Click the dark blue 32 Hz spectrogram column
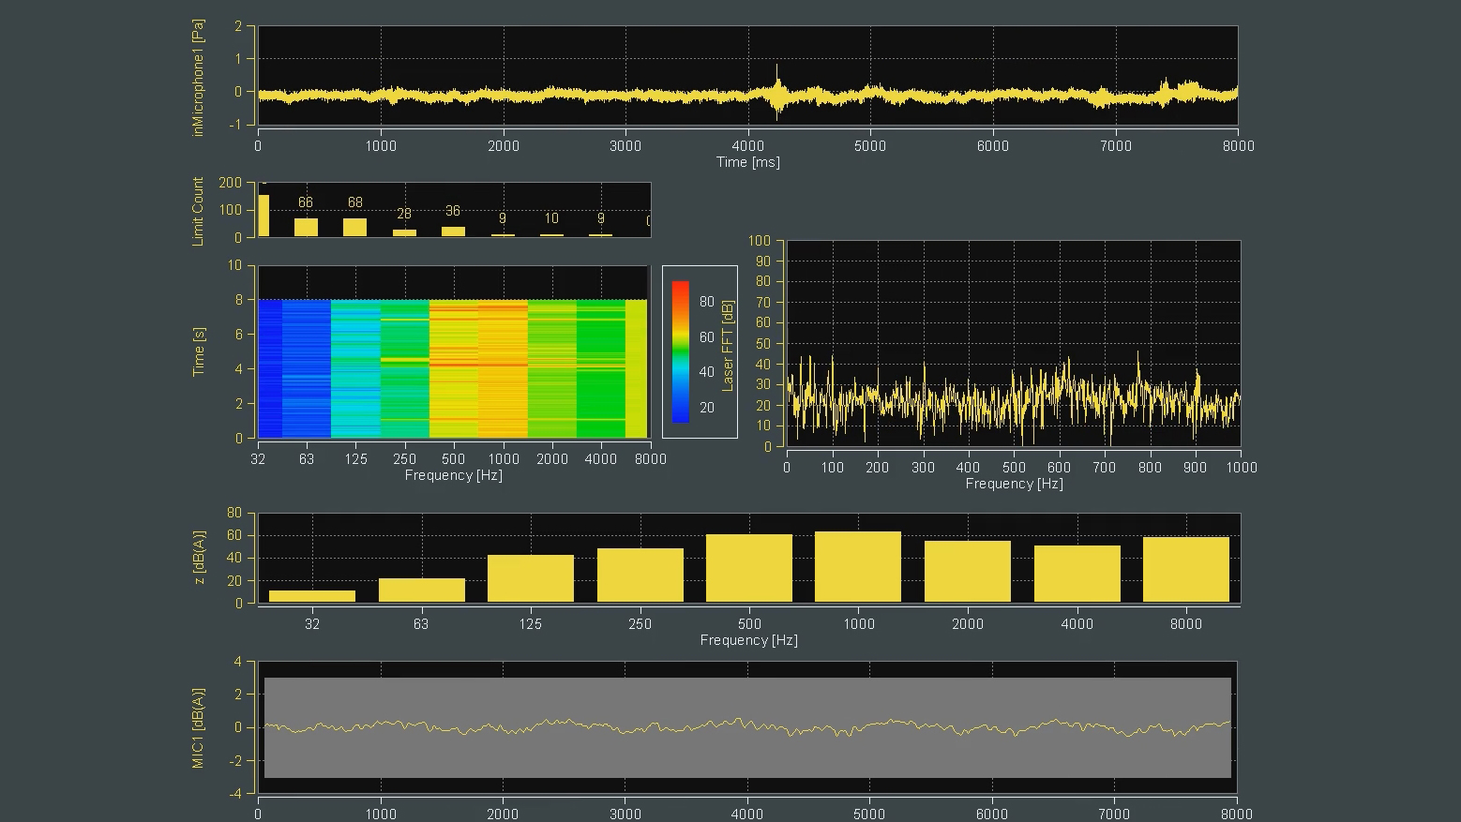1461x822 pixels. 270,368
